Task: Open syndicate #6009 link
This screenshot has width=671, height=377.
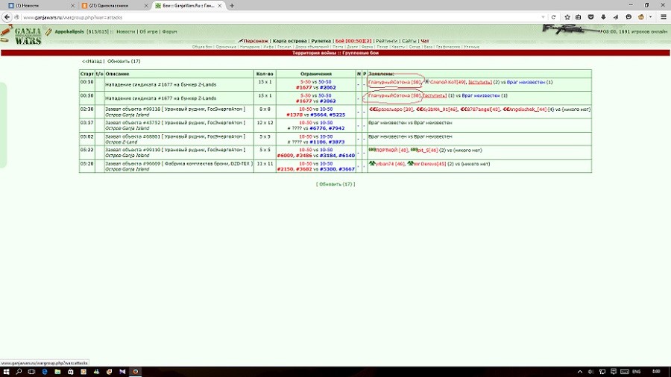Action: (286, 156)
